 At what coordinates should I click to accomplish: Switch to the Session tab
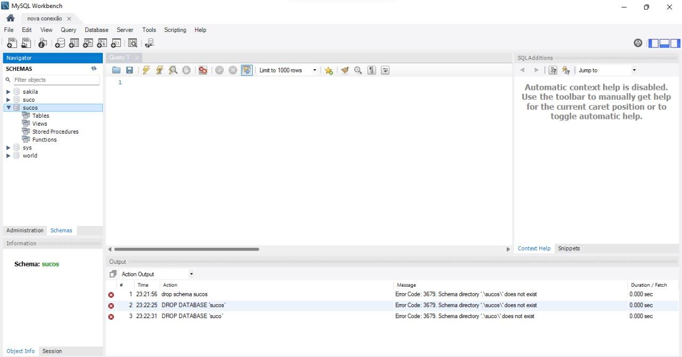click(x=52, y=351)
